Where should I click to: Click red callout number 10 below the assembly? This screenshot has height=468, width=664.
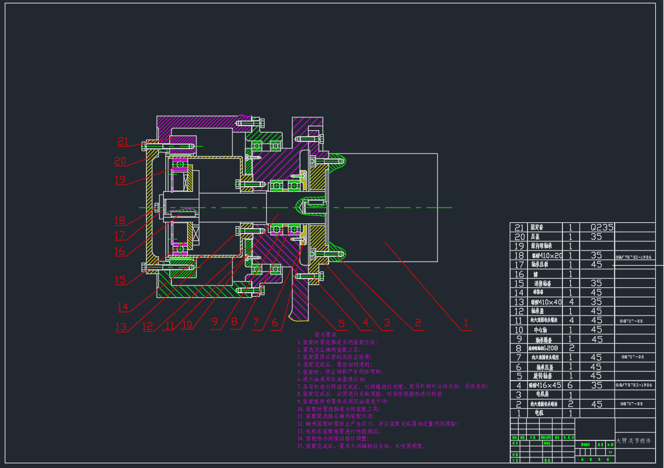(x=187, y=324)
